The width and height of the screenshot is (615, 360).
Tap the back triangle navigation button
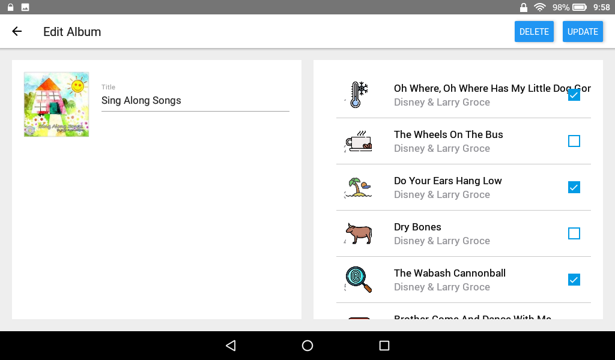pyautogui.click(x=230, y=346)
